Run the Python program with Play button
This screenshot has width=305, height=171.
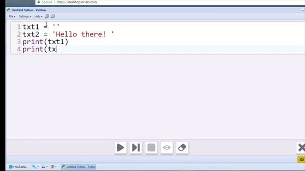tap(121, 148)
